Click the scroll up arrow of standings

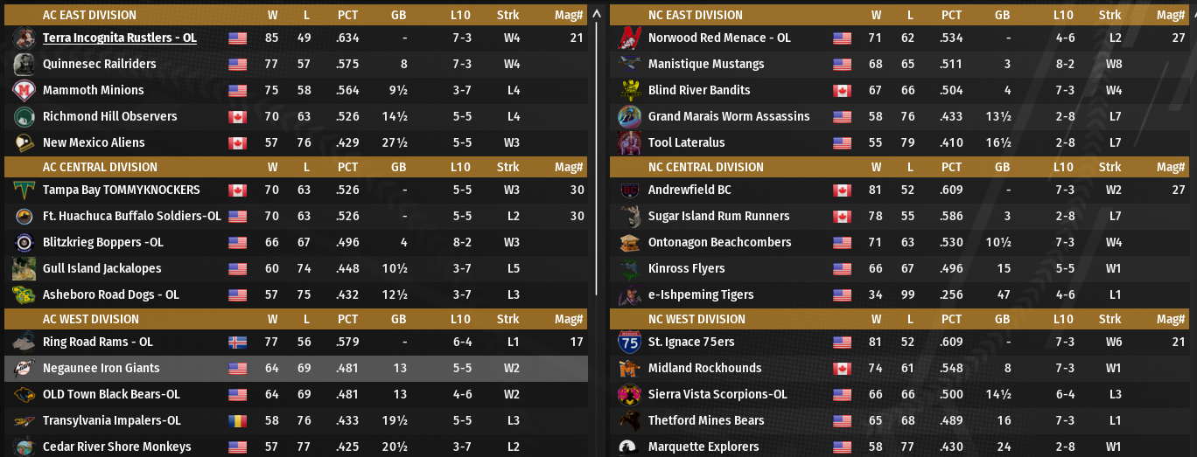click(597, 14)
